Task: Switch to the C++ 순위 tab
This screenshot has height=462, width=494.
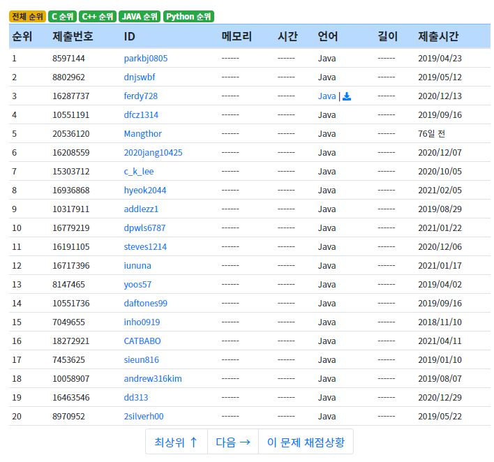Action: [98, 16]
